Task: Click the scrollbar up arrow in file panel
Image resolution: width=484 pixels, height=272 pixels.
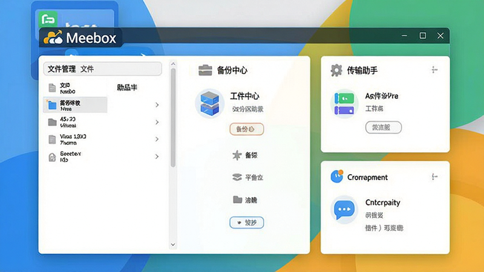Action: (x=173, y=64)
